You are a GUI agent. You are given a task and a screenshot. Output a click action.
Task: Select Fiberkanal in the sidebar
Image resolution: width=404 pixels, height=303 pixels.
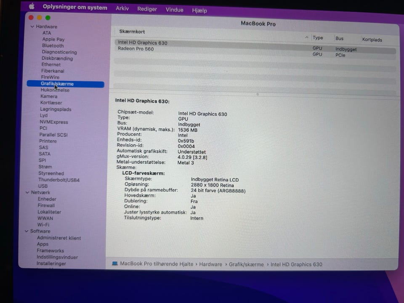(x=53, y=71)
